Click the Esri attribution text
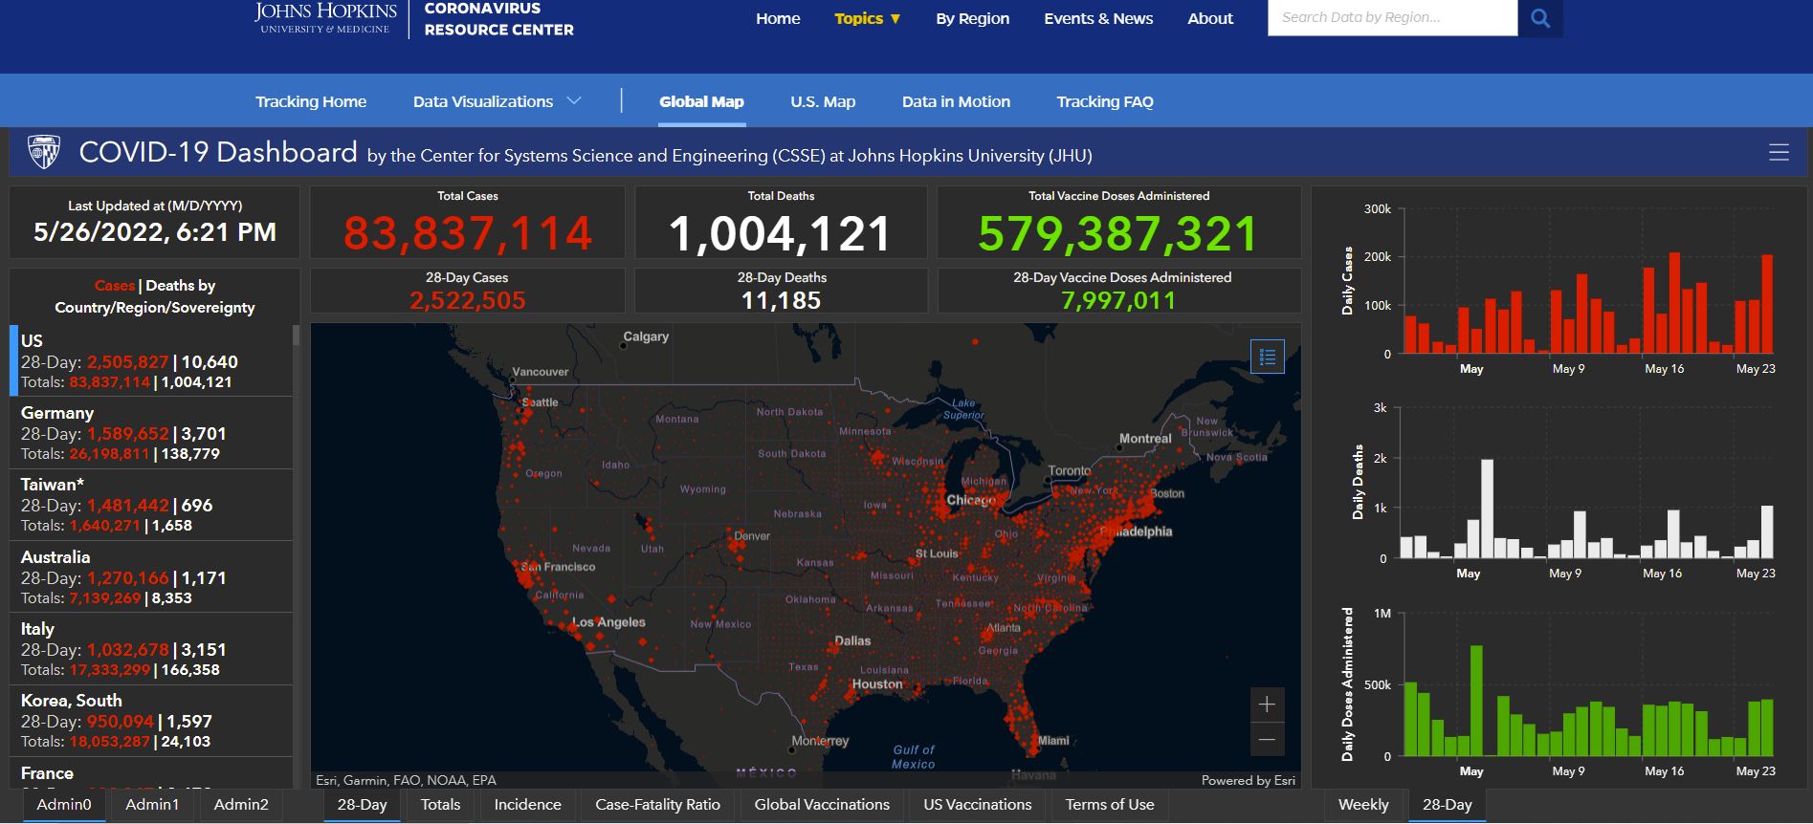This screenshot has height=824, width=1813. point(407,780)
